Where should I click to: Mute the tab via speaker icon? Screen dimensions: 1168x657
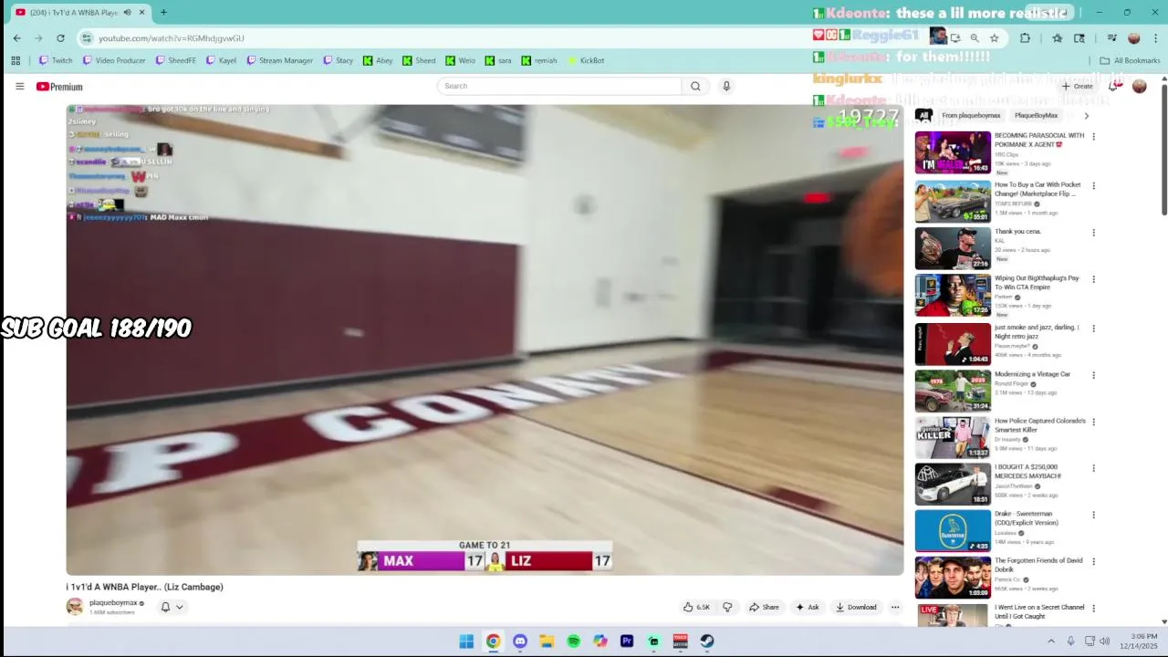click(127, 13)
